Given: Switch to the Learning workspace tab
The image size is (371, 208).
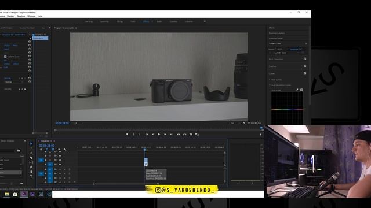Looking at the screenshot, I should point(89,21).
